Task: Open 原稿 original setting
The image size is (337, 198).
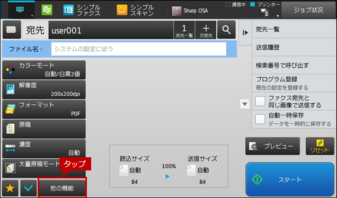Action: point(44,129)
